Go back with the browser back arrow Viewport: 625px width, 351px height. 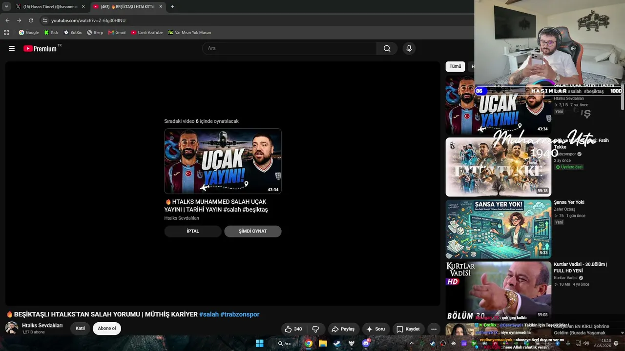7,20
